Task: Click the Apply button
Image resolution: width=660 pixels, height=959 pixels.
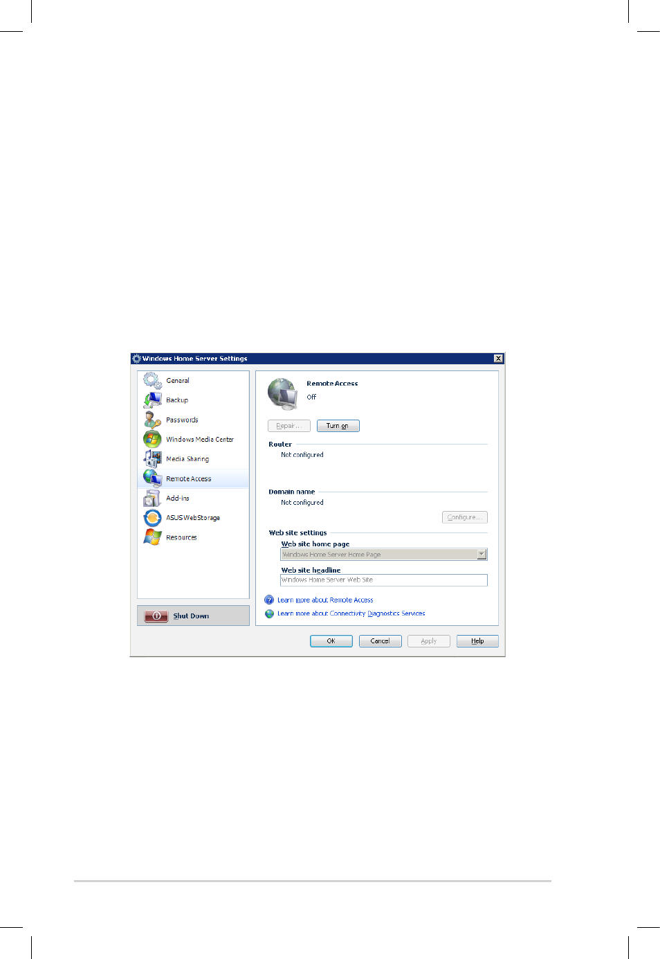Action: 429,641
